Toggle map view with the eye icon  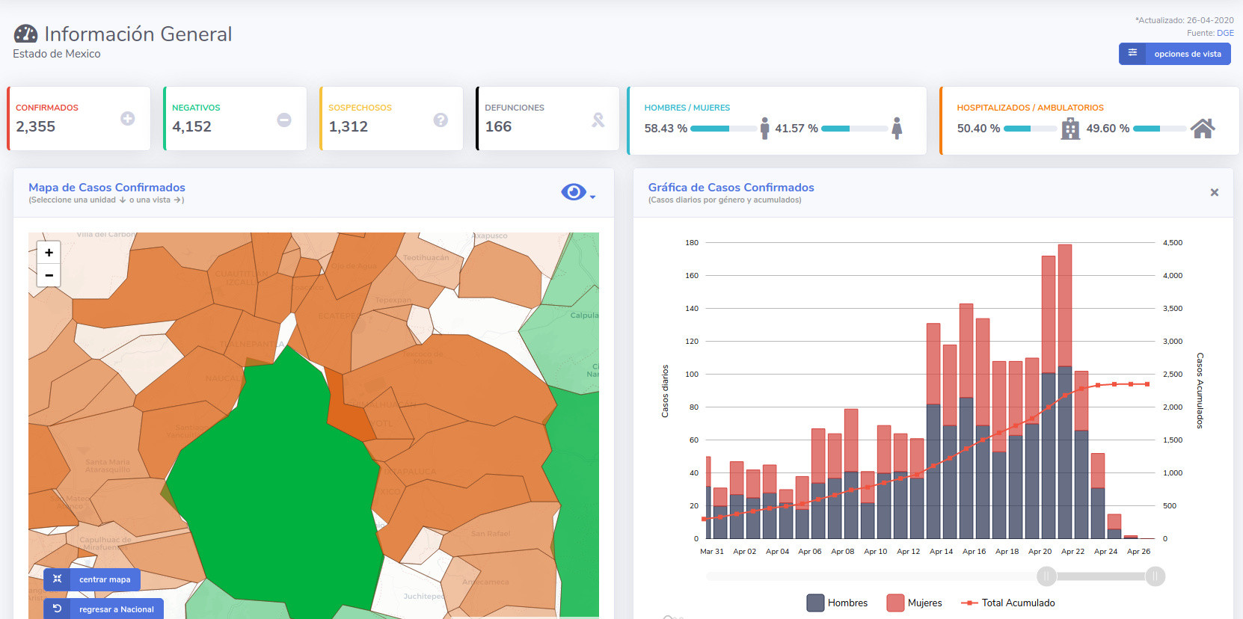tap(573, 192)
